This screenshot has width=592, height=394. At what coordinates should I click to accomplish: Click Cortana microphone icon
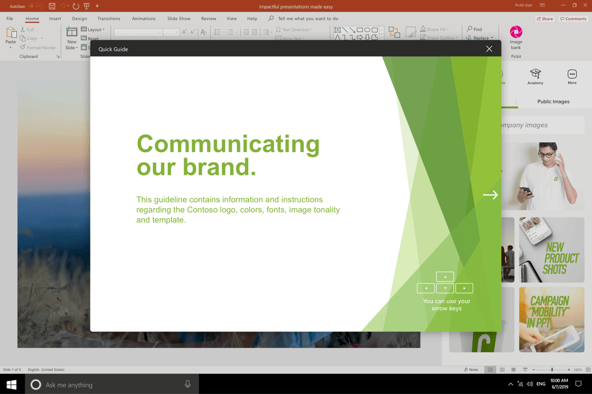click(188, 384)
